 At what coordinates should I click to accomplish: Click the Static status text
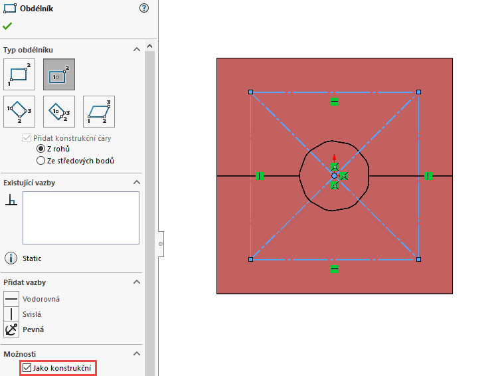[32, 258]
